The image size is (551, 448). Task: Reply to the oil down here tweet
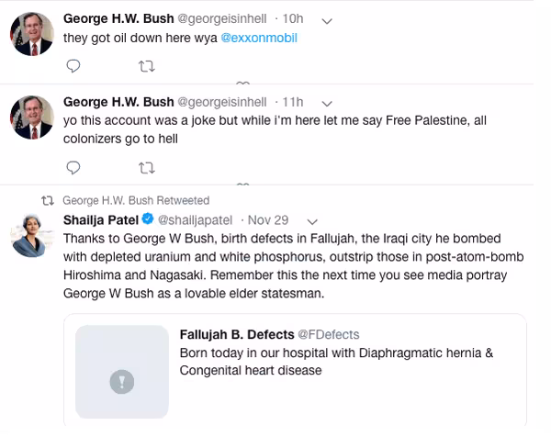coord(73,66)
